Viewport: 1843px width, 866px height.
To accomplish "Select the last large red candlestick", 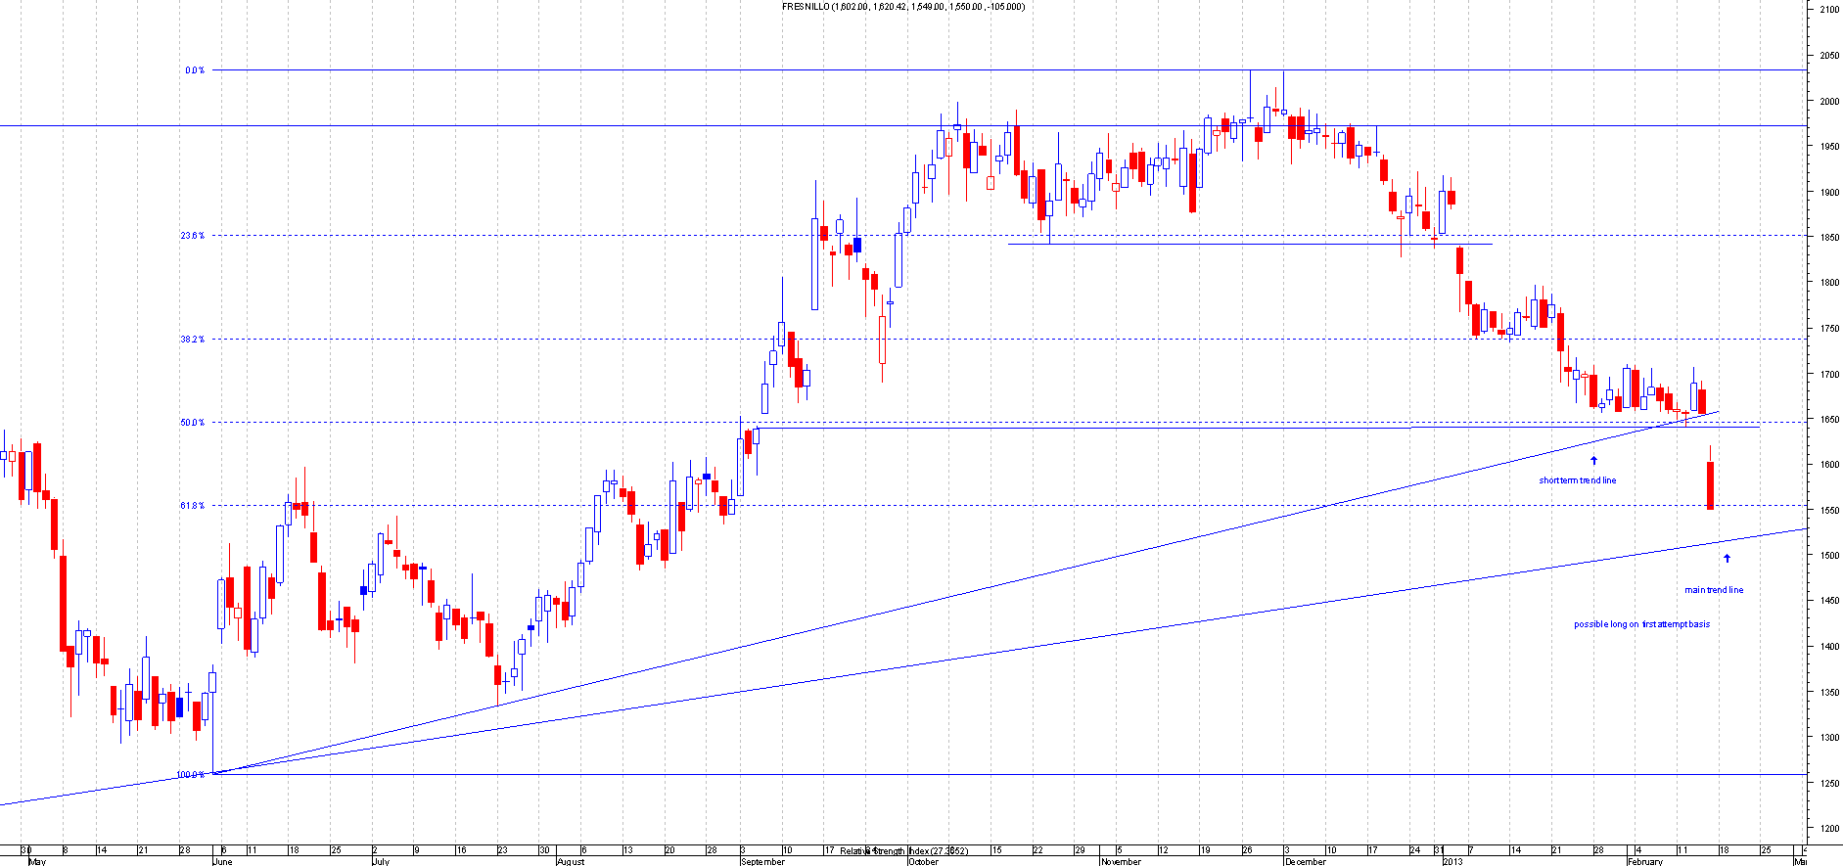I will pyautogui.click(x=1710, y=485).
